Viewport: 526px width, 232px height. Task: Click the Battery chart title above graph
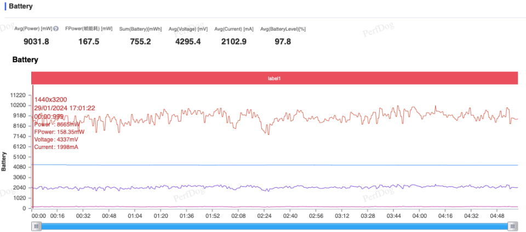(x=25, y=60)
